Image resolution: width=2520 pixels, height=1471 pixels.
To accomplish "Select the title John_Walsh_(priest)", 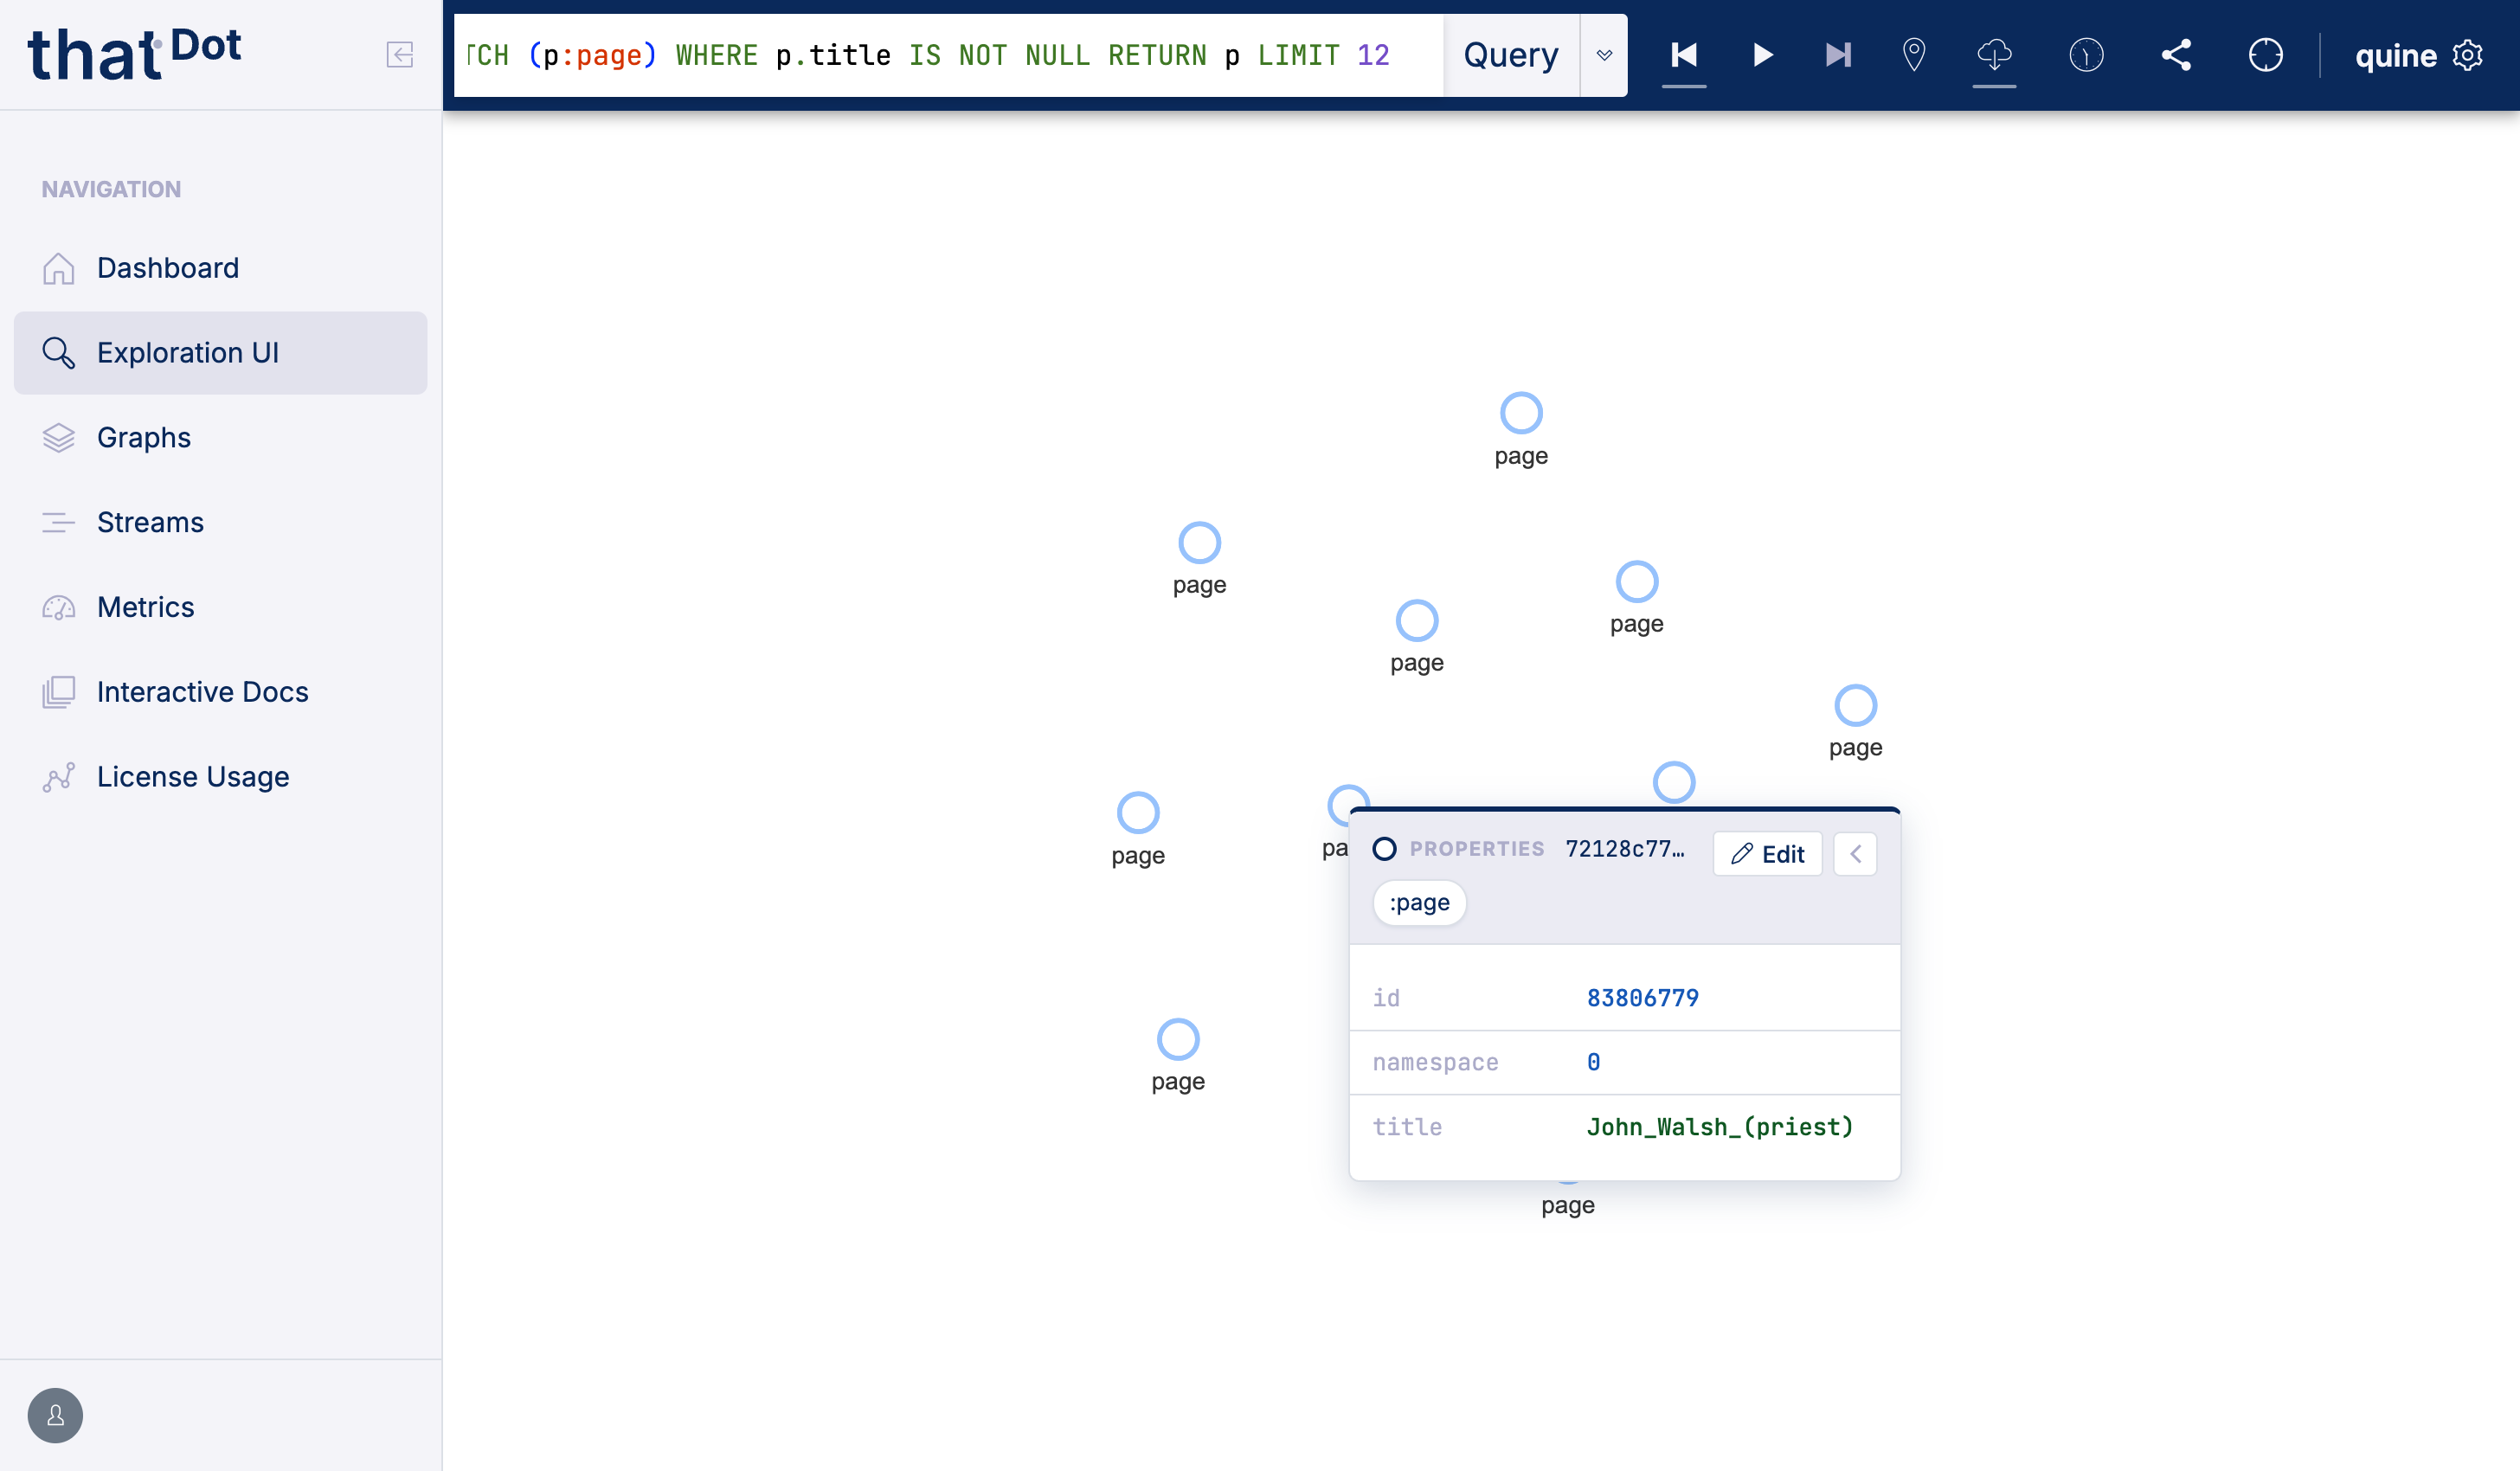I will click(x=1720, y=1127).
